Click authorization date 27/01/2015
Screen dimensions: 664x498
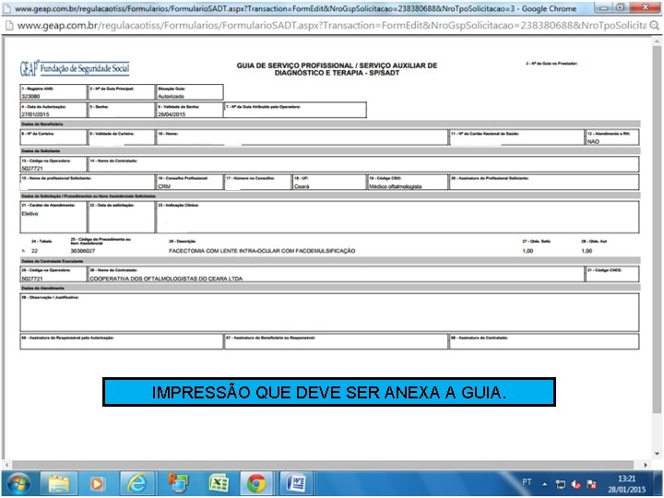point(36,114)
